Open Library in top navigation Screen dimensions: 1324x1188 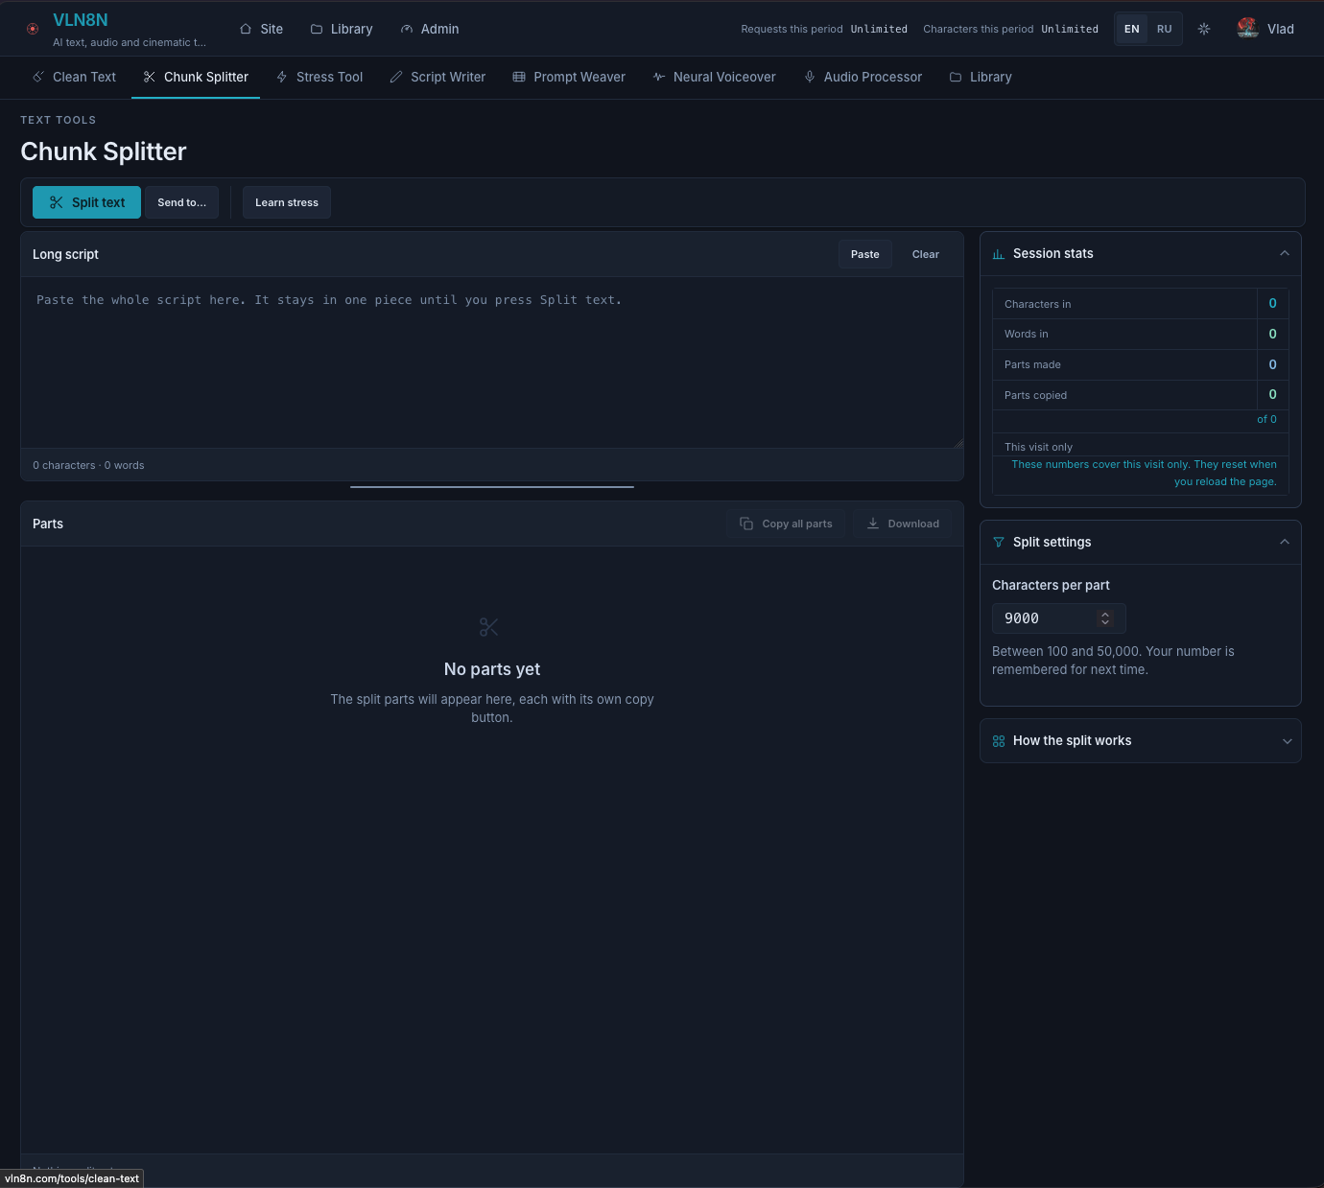342,29
